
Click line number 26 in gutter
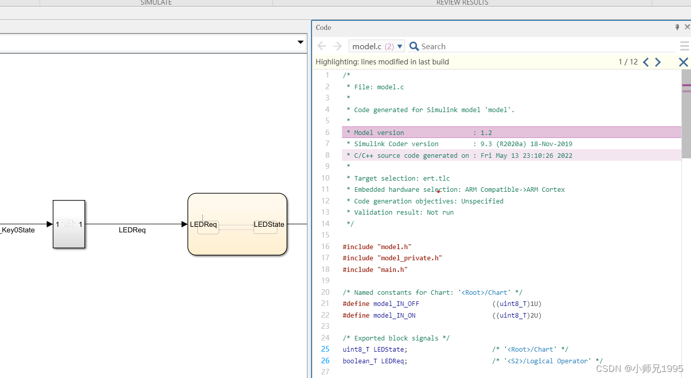(x=325, y=361)
